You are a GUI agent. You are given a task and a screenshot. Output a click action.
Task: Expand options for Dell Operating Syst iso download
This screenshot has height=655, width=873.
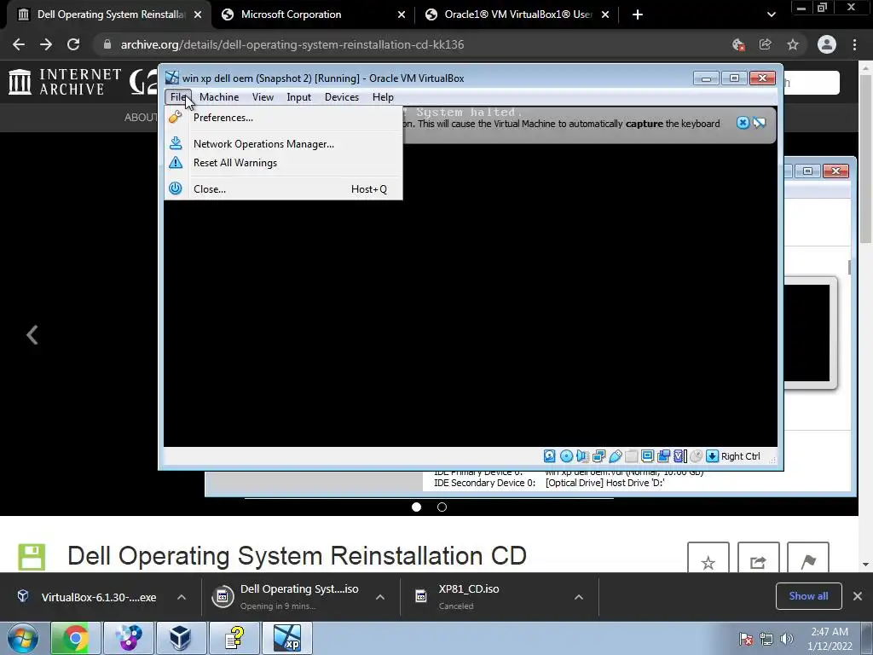click(x=380, y=597)
